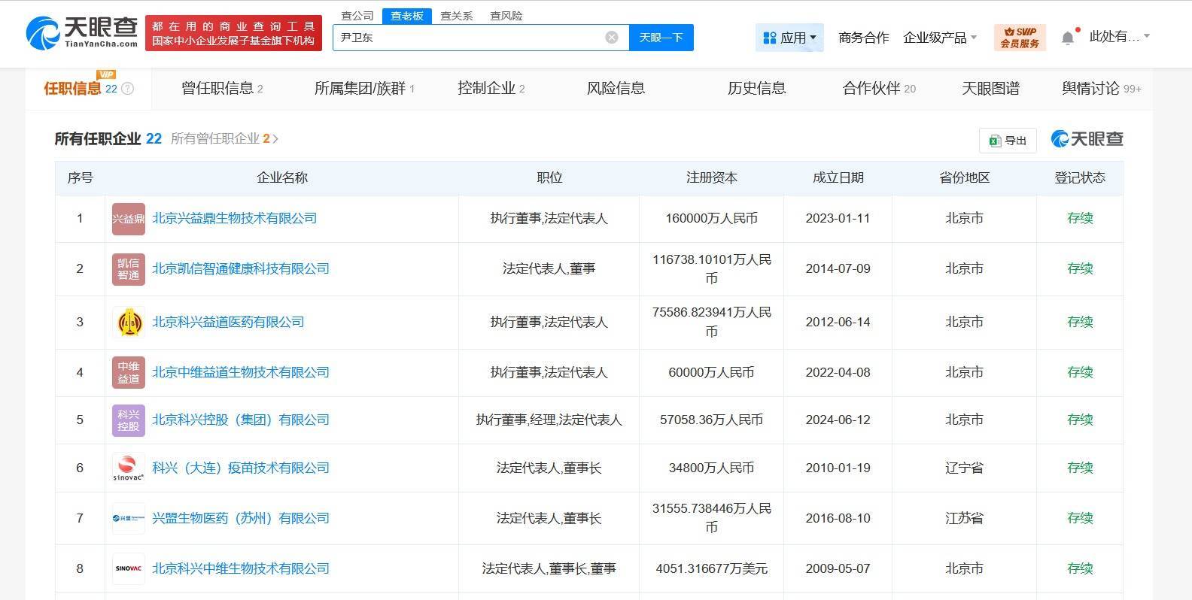Open 兴盟生物医药（苏州）有限公司 link
The height and width of the screenshot is (600, 1192).
click(241, 519)
